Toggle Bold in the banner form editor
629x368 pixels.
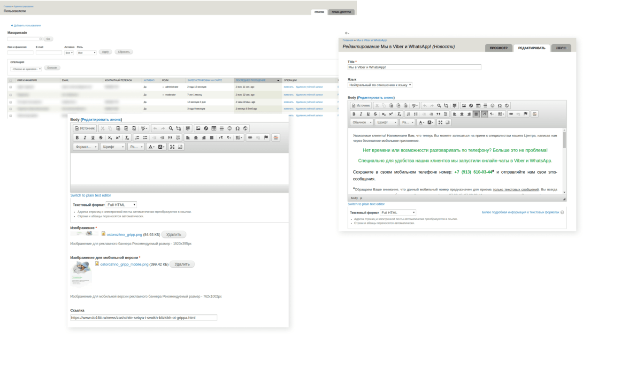[x=77, y=138]
